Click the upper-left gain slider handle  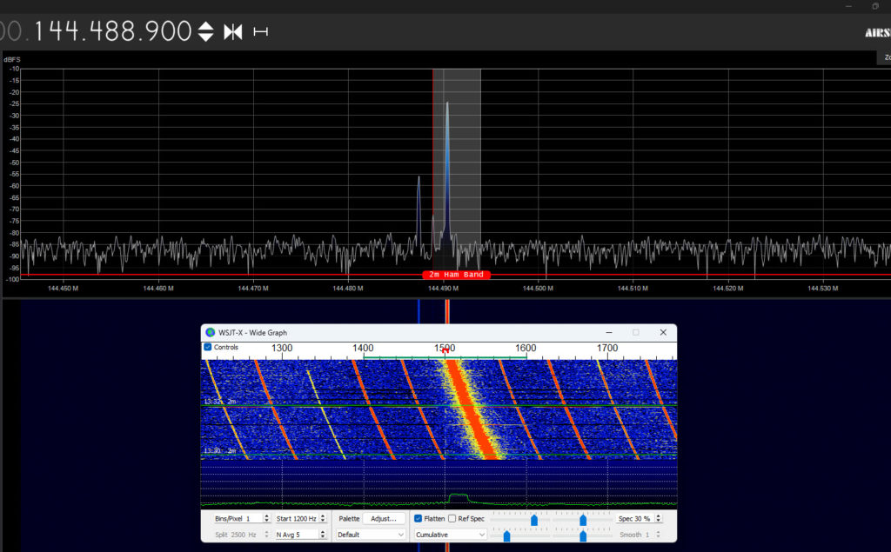point(534,520)
